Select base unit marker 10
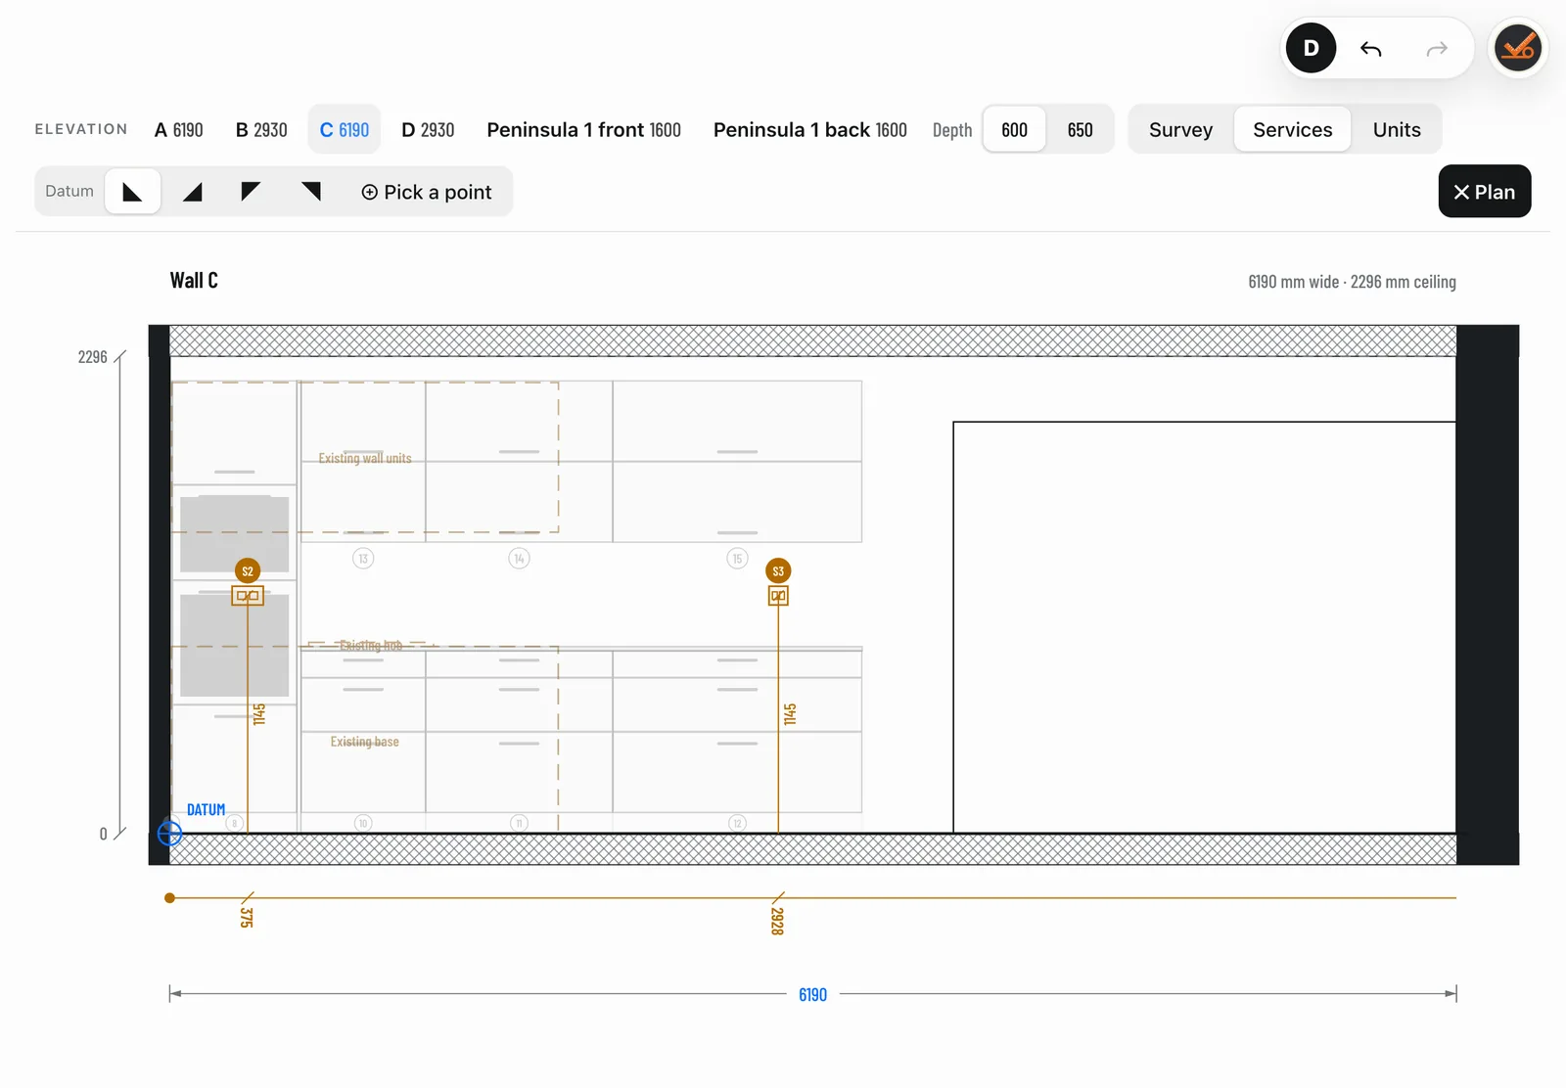This screenshot has height=1088, width=1566. (363, 823)
